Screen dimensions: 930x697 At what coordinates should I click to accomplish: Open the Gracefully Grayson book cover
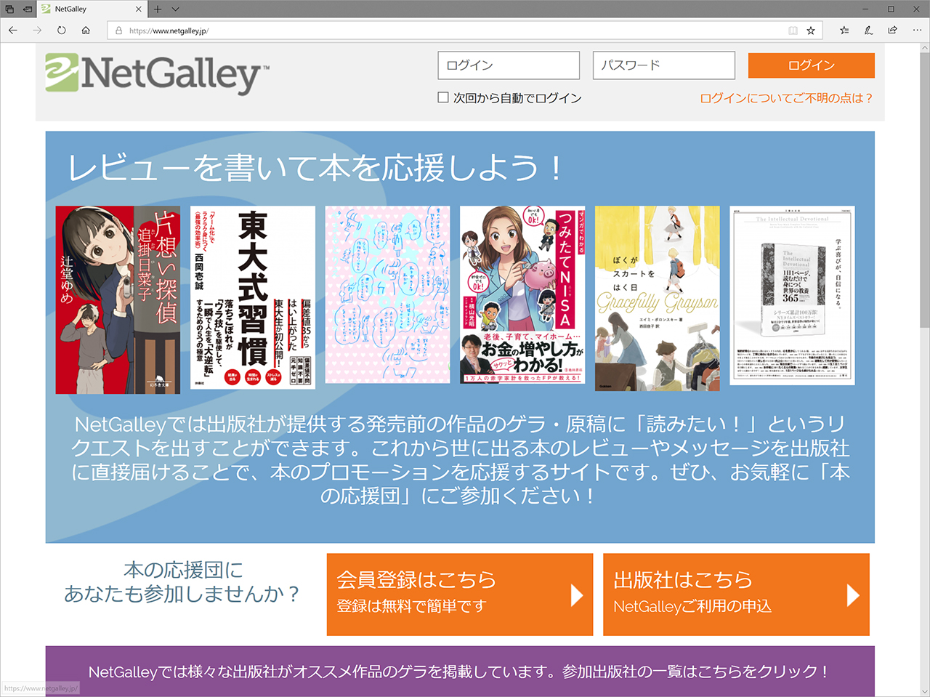point(658,299)
